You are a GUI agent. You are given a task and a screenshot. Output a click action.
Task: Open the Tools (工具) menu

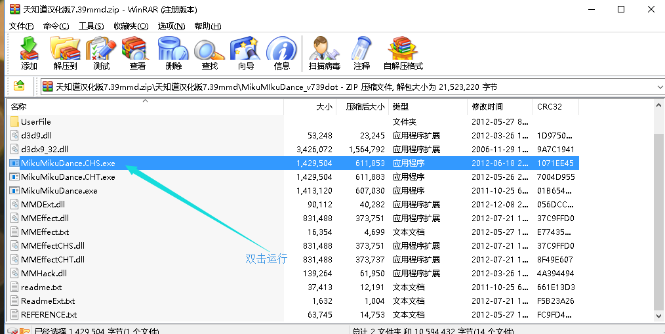[91, 26]
